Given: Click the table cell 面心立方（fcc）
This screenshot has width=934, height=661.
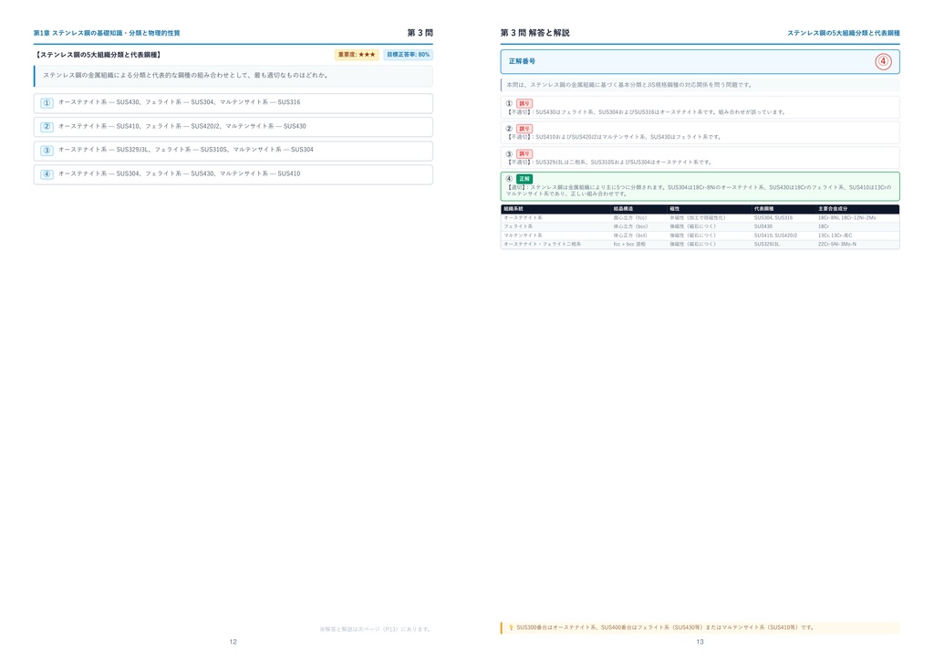Looking at the screenshot, I should pyautogui.click(x=630, y=218).
